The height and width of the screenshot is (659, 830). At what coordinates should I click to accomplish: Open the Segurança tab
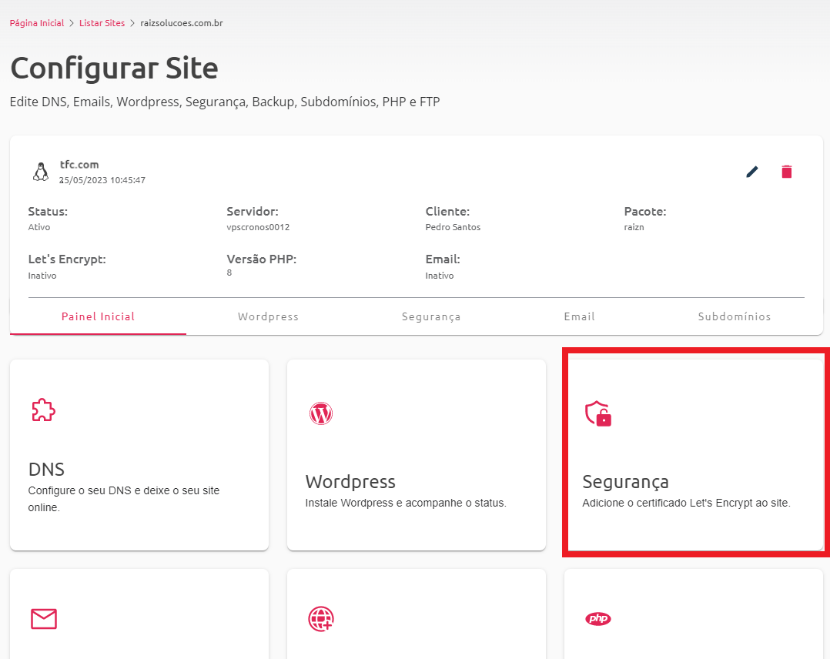[x=431, y=316]
